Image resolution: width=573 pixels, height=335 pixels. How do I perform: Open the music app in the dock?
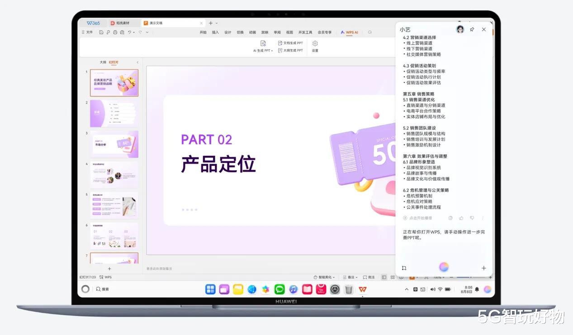point(294,289)
